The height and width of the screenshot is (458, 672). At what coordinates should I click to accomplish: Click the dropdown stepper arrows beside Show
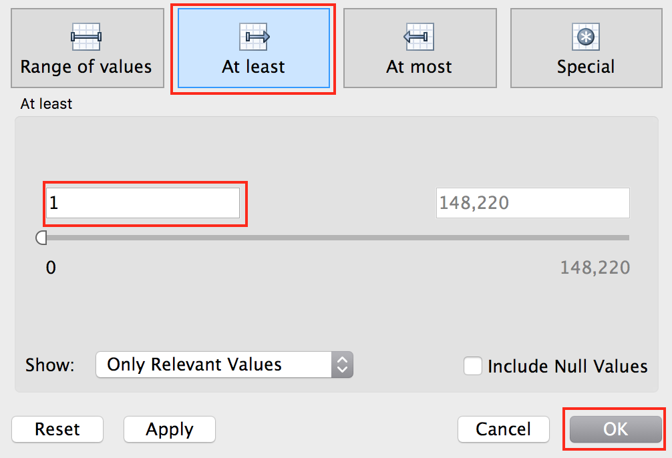(343, 365)
